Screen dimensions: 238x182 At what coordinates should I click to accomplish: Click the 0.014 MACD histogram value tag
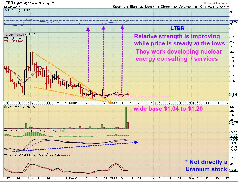click(x=233, y=135)
